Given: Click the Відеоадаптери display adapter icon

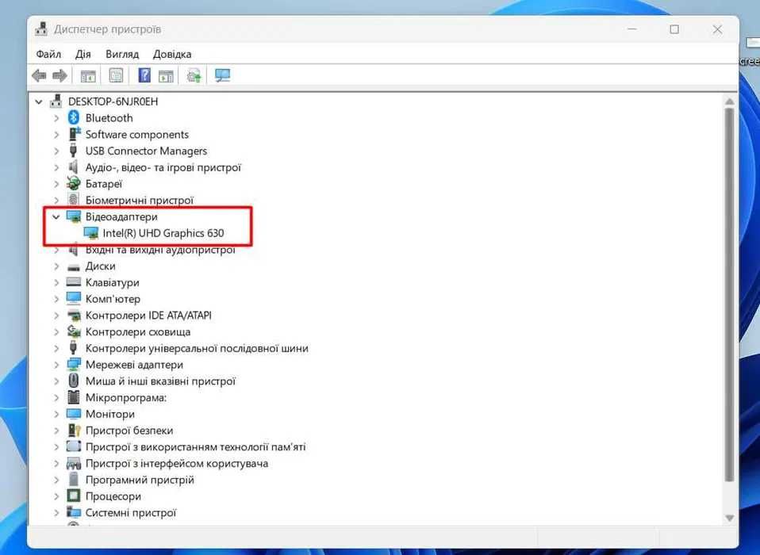Looking at the screenshot, I should click(x=74, y=216).
